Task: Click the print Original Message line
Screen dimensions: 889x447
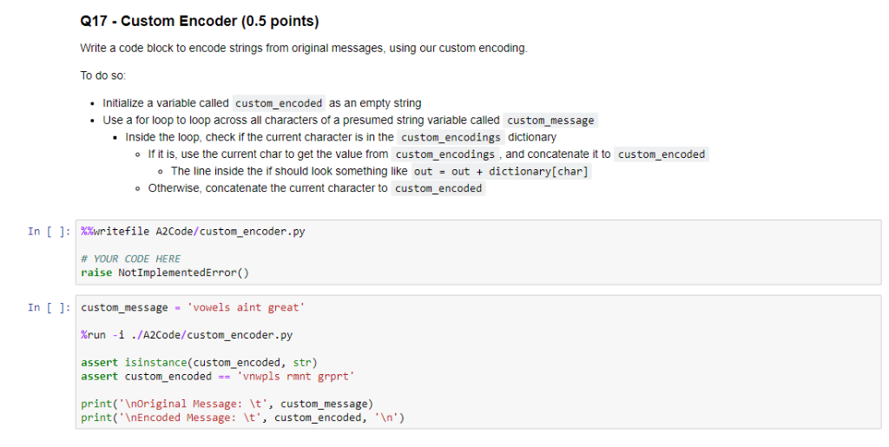Action: coord(227,404)
